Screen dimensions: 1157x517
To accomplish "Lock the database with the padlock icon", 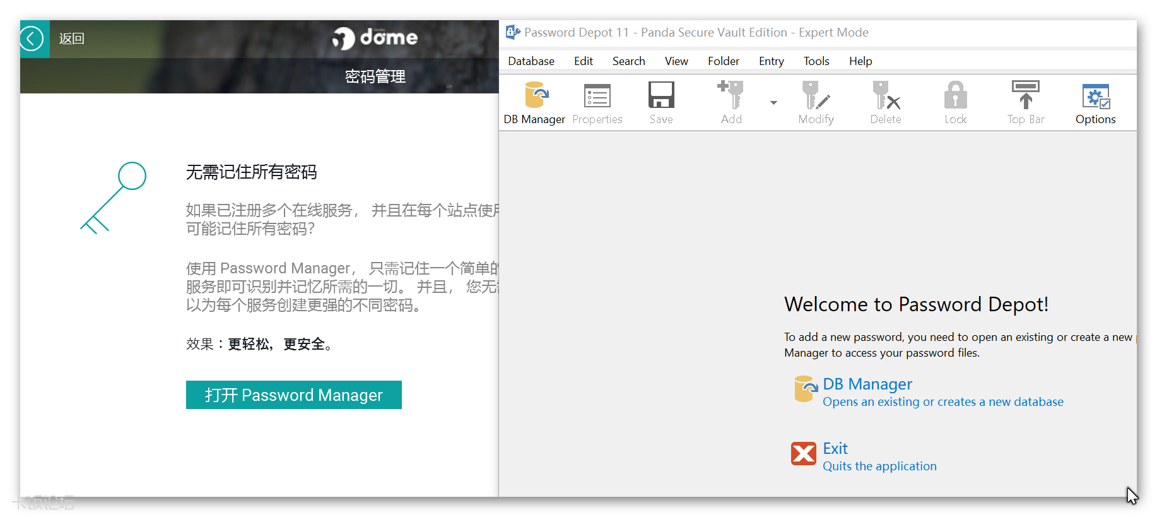I will pos(955,103).
